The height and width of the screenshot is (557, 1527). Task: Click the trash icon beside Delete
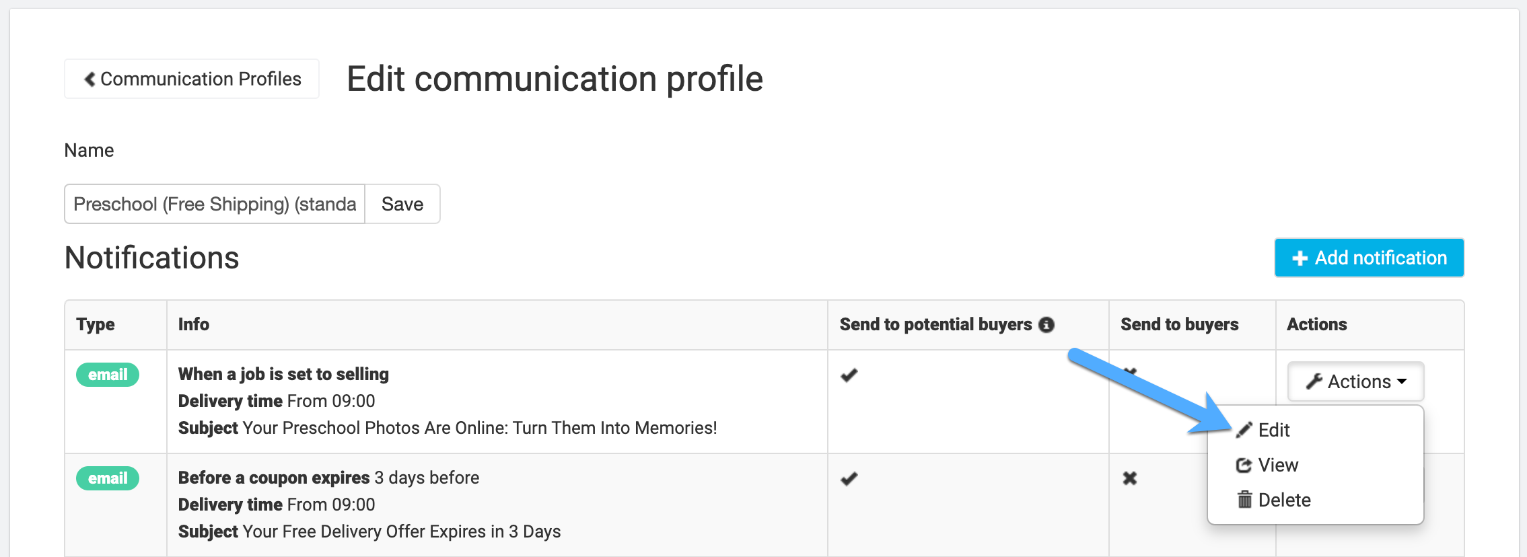tap(1244, 499)
